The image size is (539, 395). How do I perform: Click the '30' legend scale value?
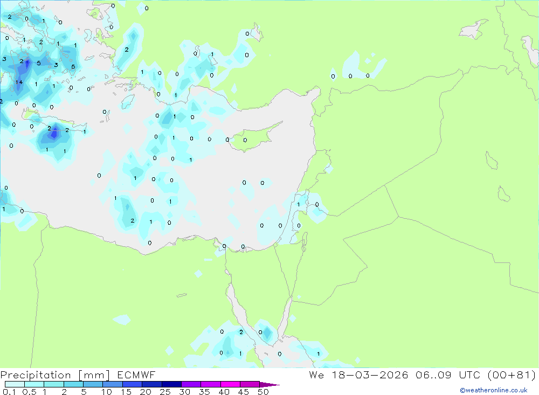[x=184, y=392]
